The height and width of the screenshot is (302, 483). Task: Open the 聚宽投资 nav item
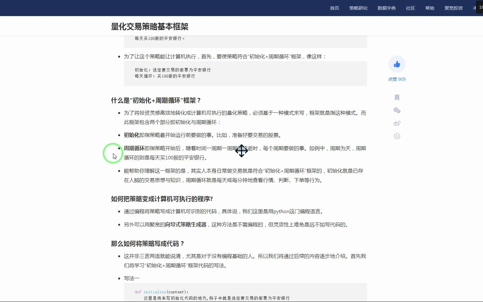[453, 8]
